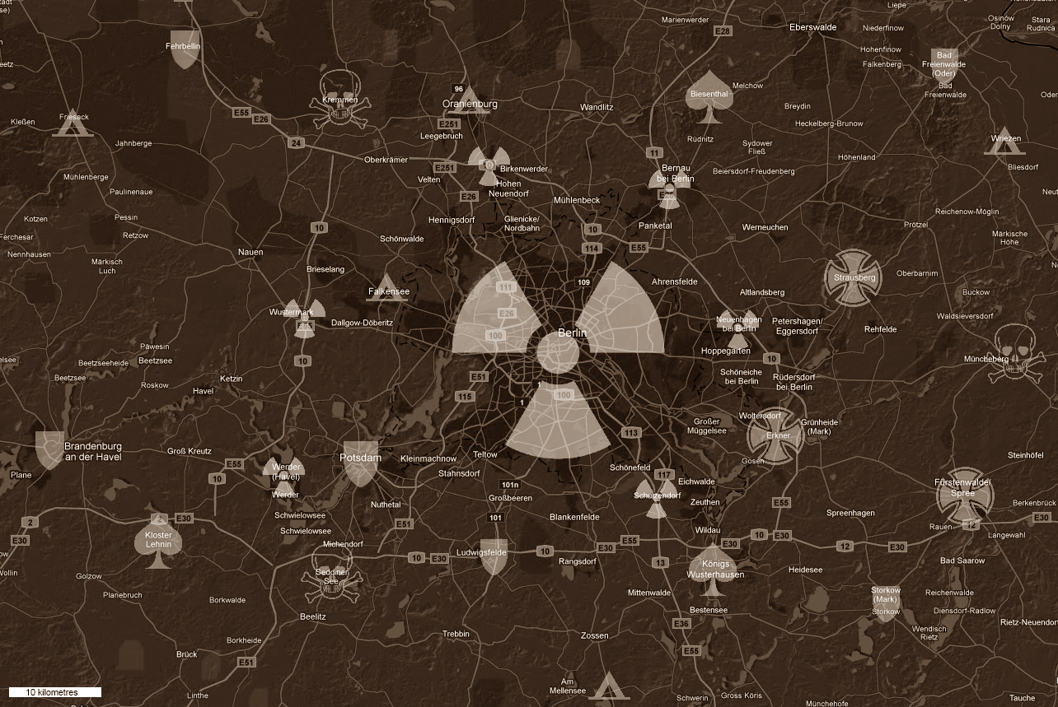The image size is (1058, 707).
Task: Select the Nauen town label
Action: coord(250,252)
